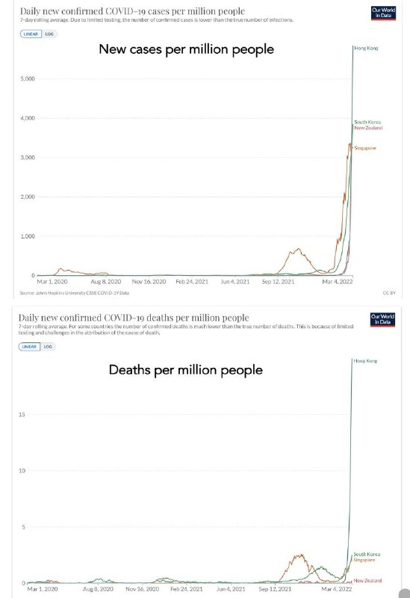Click New Zealand label on cases chart
410x598 pixels.
[x=368, y=128]
